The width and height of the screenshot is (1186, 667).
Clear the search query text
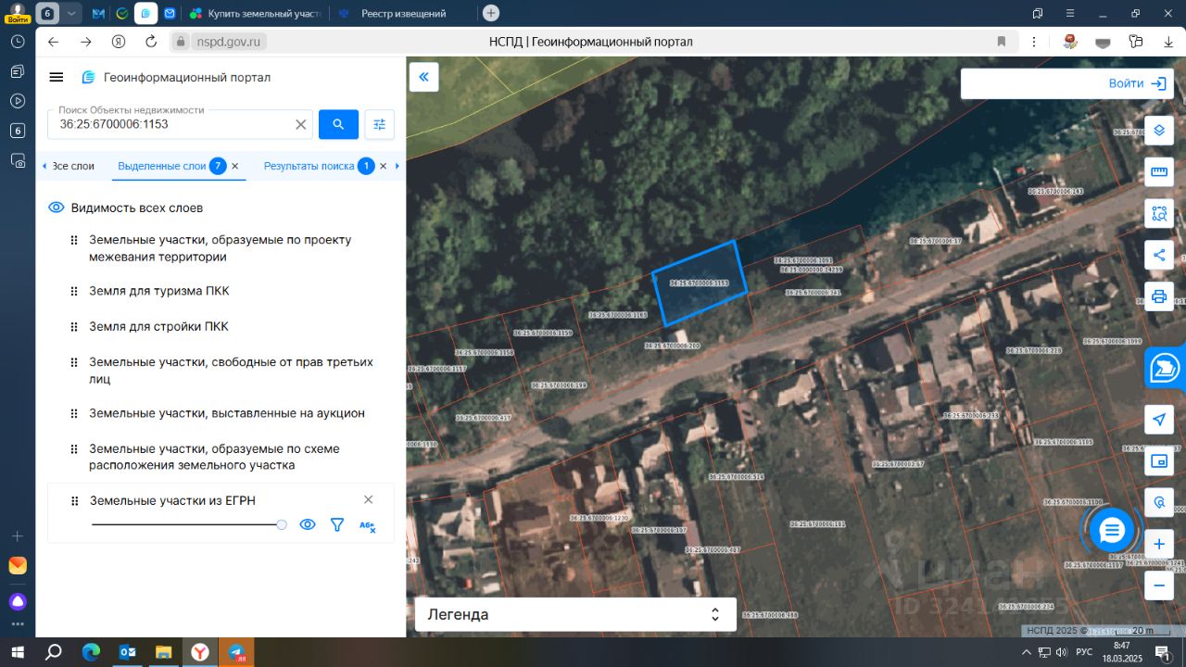click(x=301, y=124)
